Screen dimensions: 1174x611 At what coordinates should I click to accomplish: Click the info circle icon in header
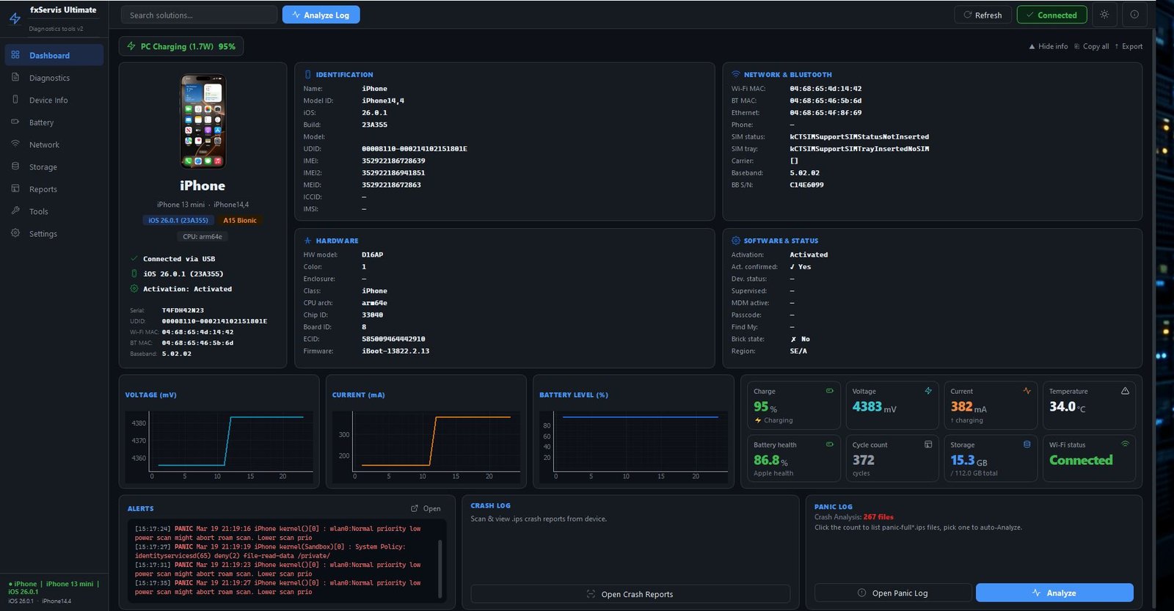(x=1134, y=15)
